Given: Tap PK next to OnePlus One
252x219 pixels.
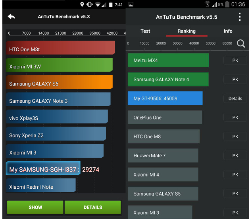Looking at the screenshot, I should [235, 117].
